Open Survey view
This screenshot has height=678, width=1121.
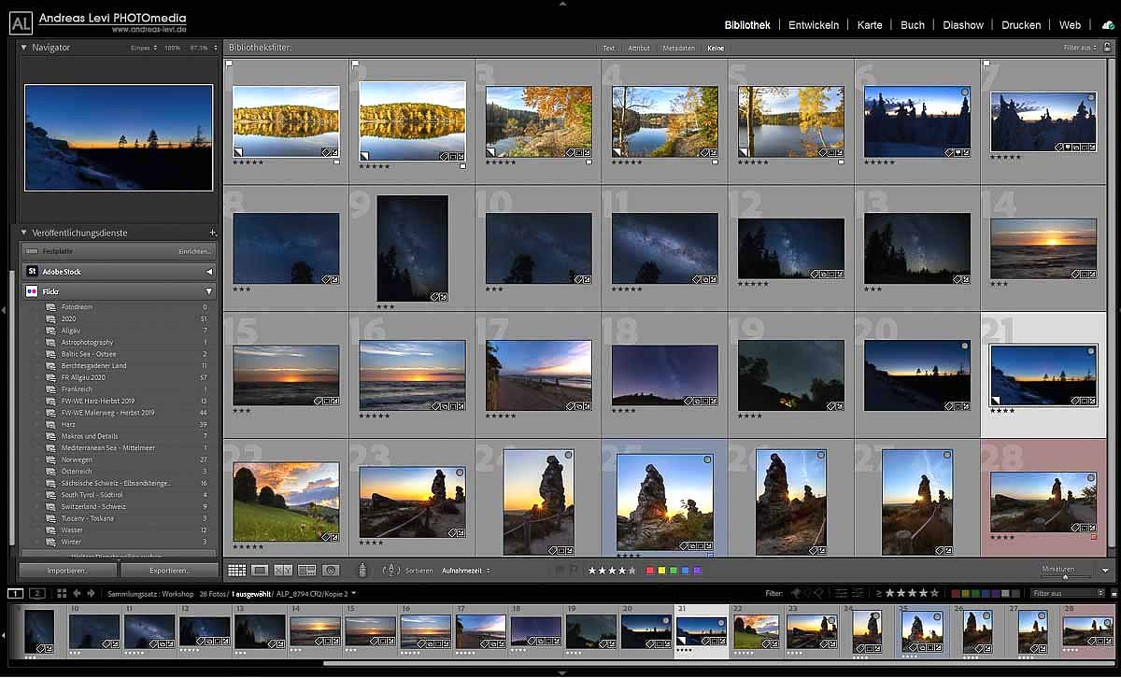[306, 570]
